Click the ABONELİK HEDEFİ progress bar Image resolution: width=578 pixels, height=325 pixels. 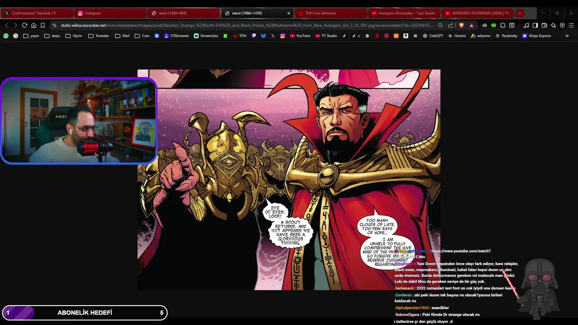click(x=85, y=313)
